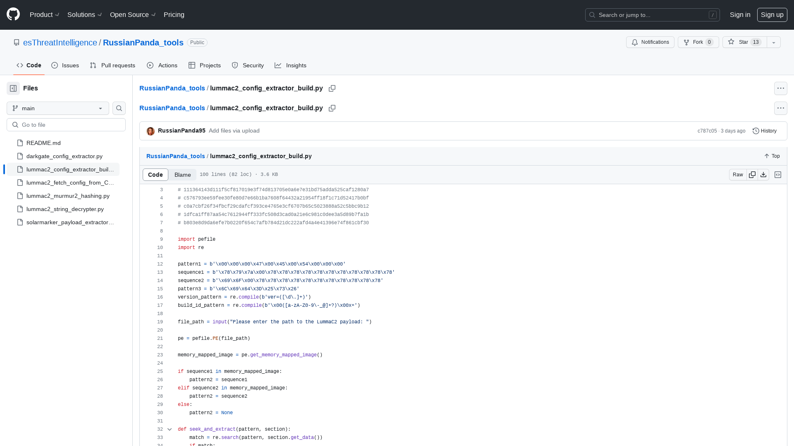Open the Pull requests tab
794x446 pixels.
(x=112, y=65)
